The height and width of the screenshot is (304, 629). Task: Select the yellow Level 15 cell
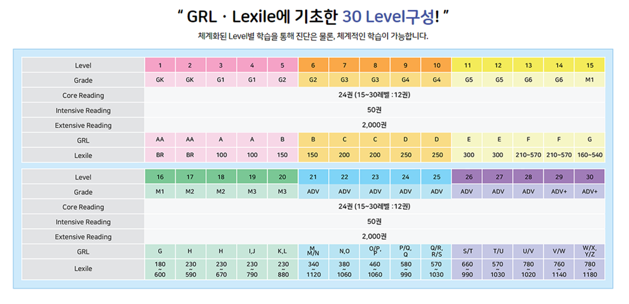tap(590, 65)
